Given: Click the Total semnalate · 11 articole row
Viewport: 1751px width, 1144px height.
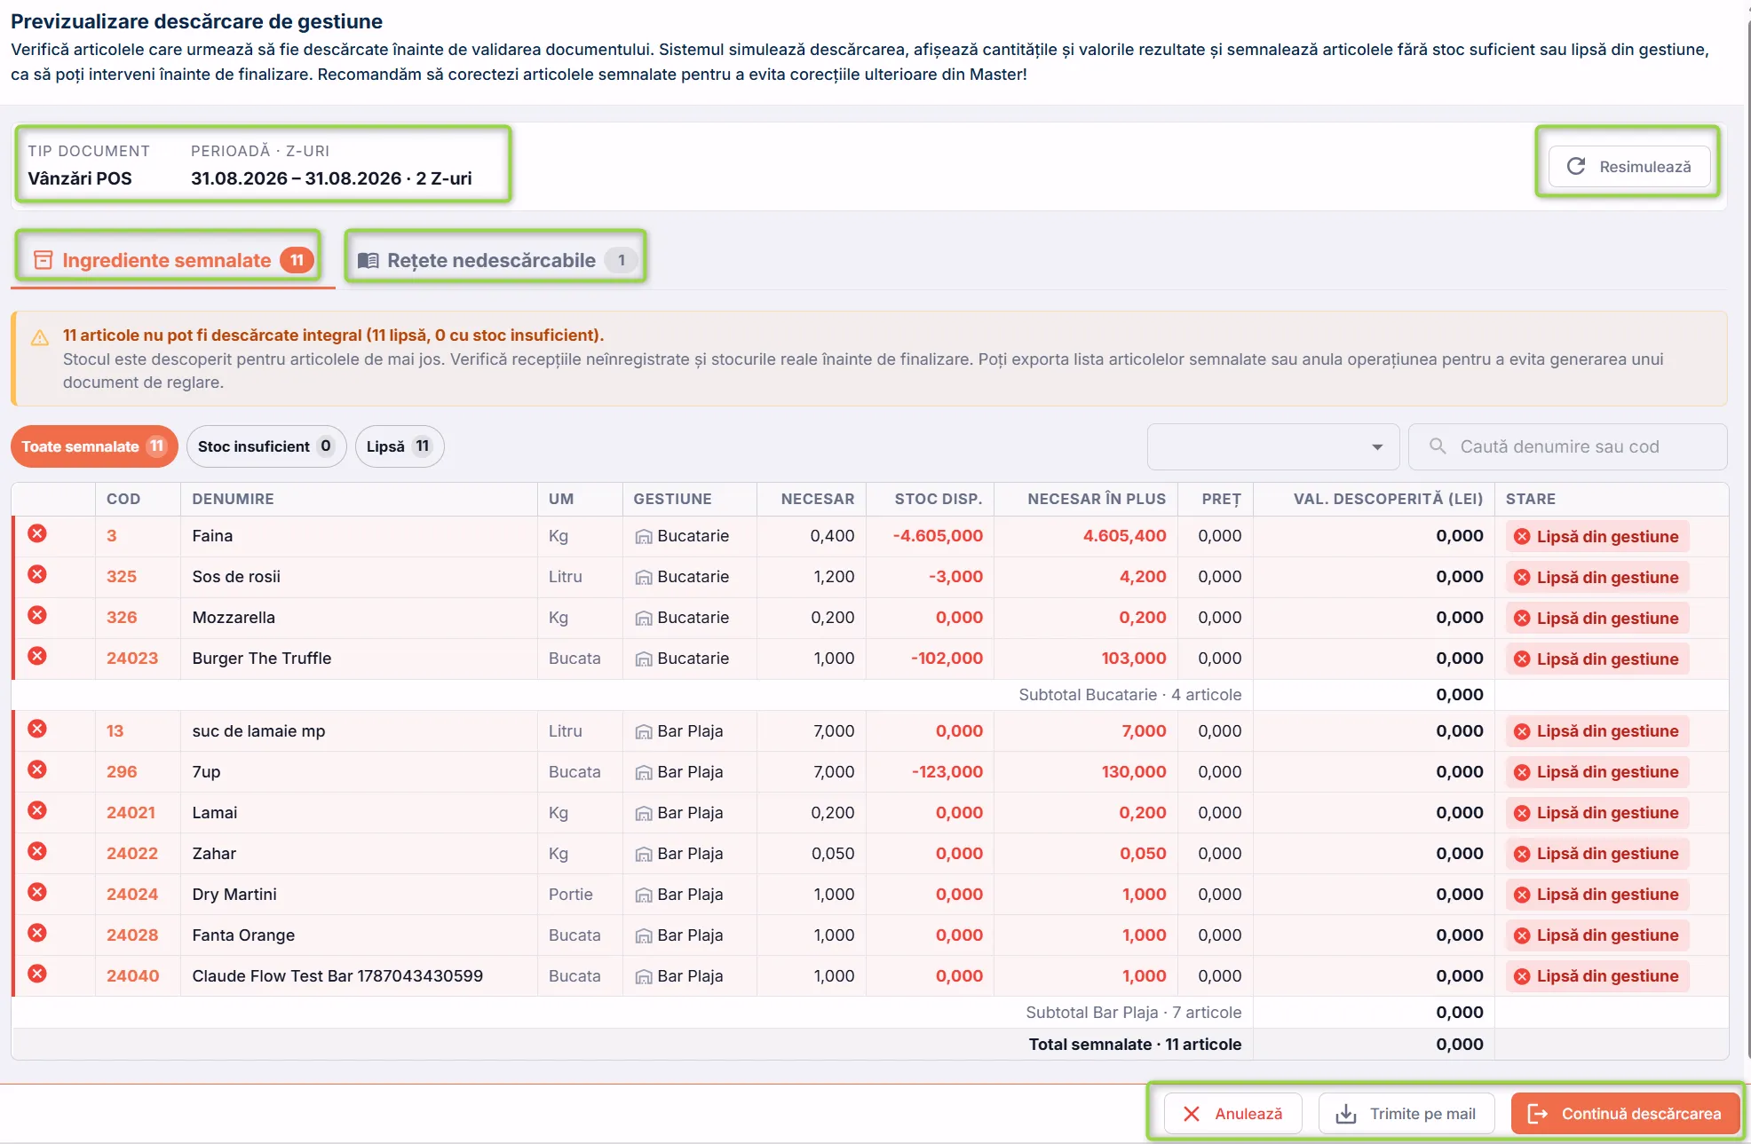Looking at the screenshot, I should 870,1045.
